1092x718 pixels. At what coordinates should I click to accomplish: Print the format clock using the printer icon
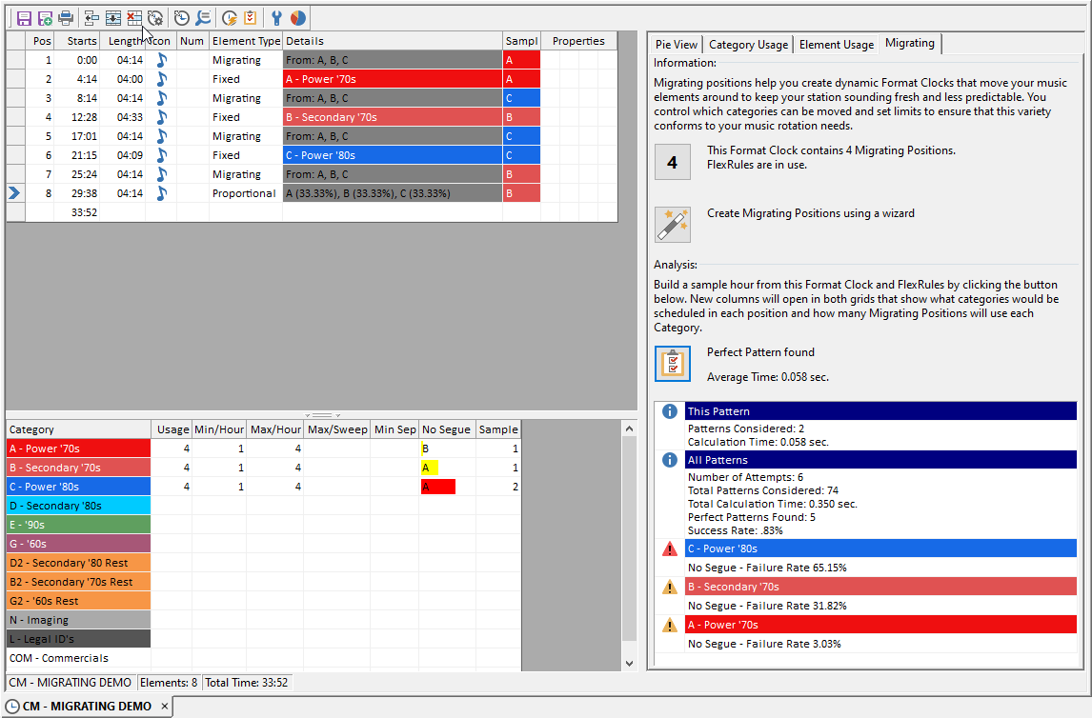(x=66, y=18)
